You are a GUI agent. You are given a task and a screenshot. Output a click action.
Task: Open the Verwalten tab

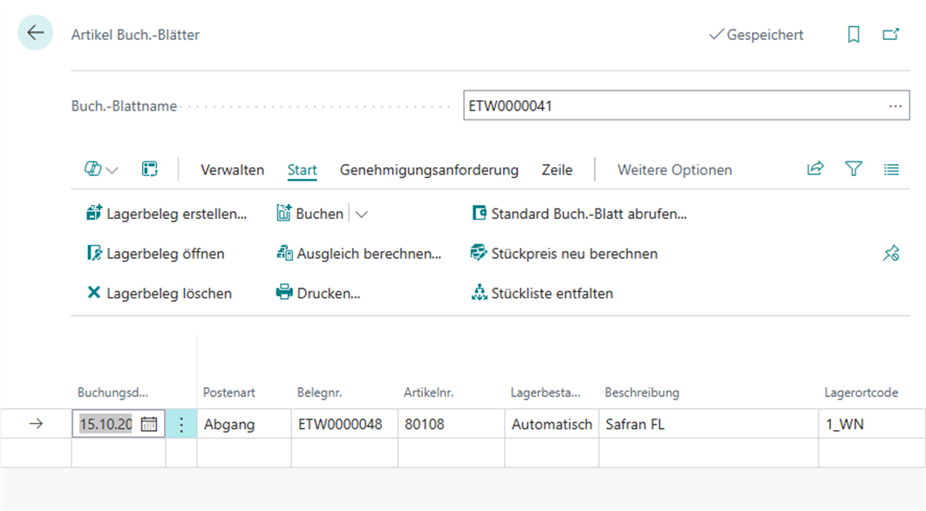click(232, 170)
